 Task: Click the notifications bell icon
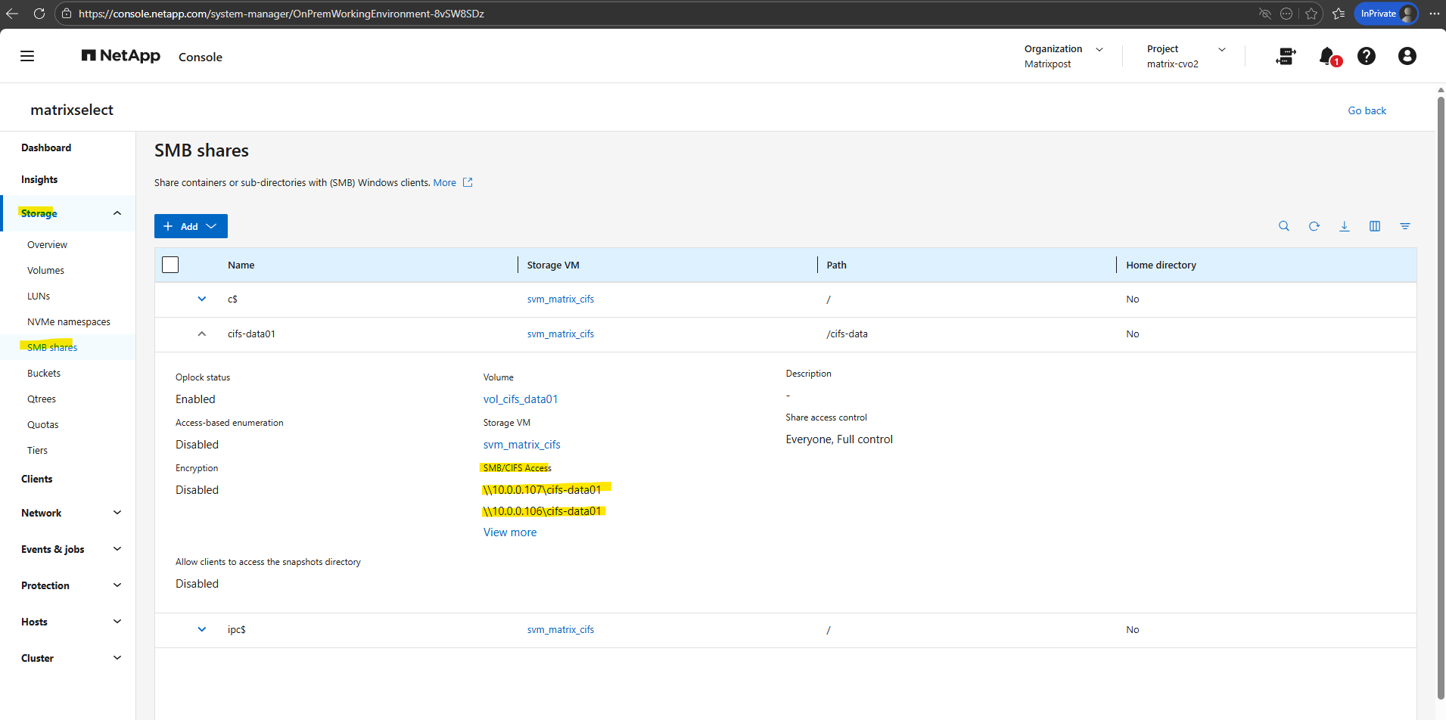[1326, 56]
